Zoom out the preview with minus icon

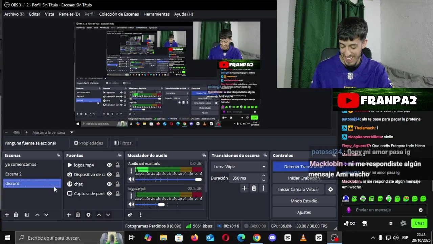[6, 133]
